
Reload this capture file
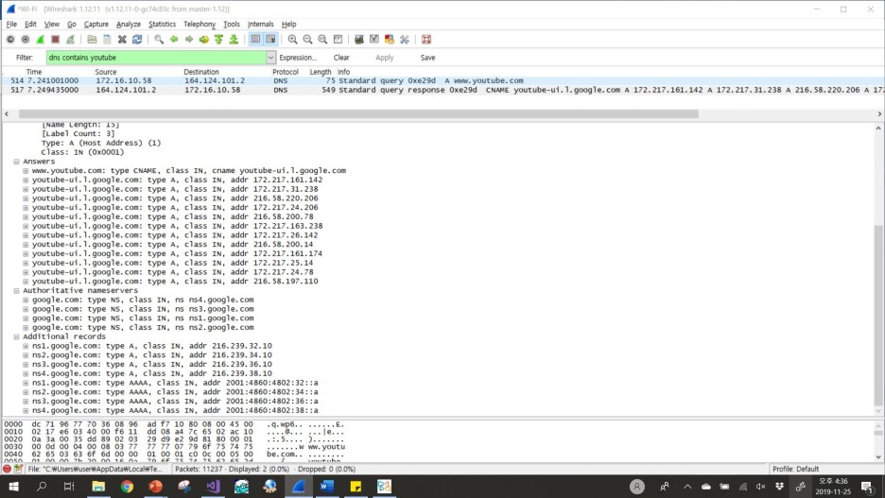click(137, 40)
